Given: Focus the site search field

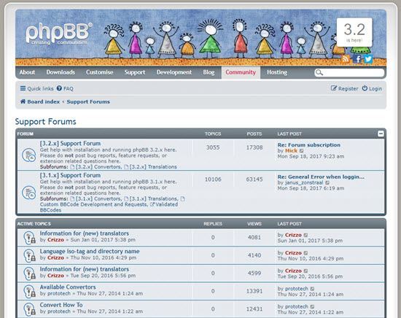Looking at the screenshot, I should (349, 73).
